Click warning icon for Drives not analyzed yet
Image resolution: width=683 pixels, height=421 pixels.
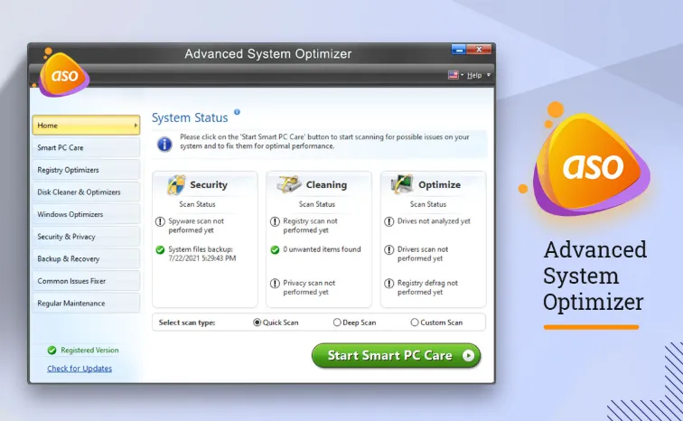coord(389,221)
